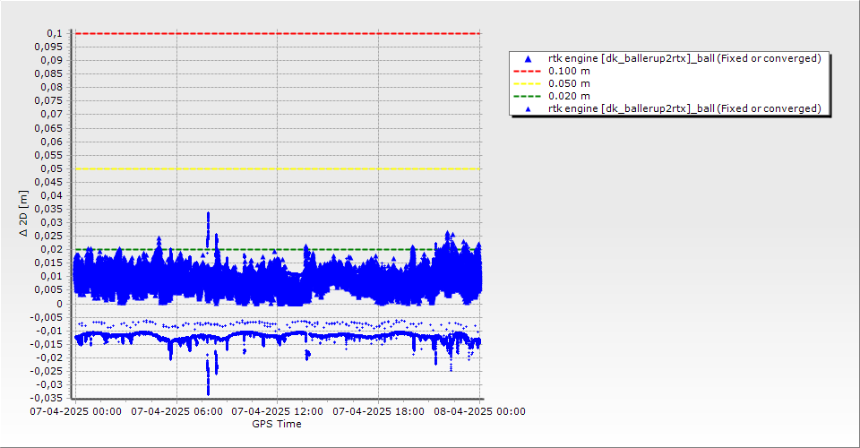The image size is (860, 448).
Task: Click the '0,03' y-axis tick label
Action: [52, 222]
